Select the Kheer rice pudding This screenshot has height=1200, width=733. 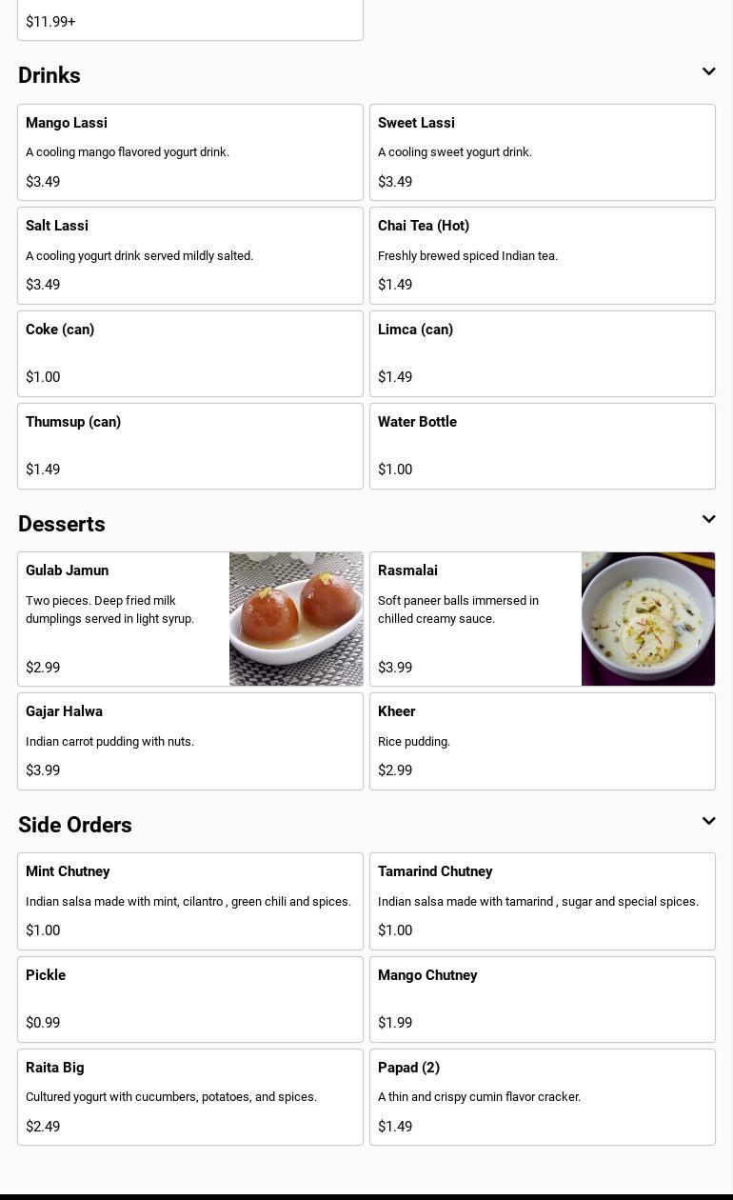(x=543, y=741)
